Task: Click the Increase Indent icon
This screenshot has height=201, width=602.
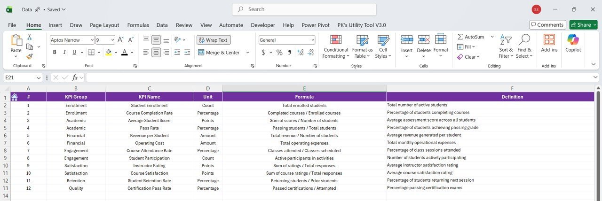Action: 188,52
